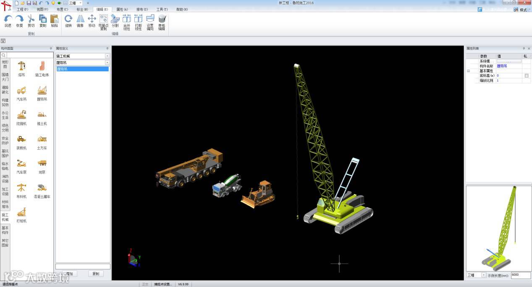
Task: Click the 回退 undo icon in ribbon
Action: pos(8,18)
